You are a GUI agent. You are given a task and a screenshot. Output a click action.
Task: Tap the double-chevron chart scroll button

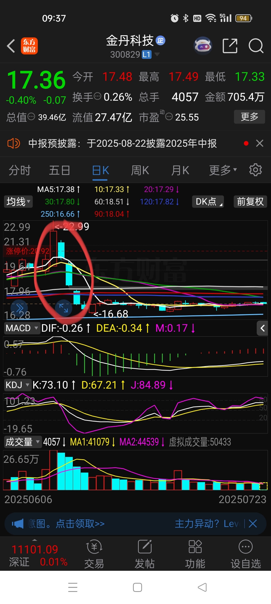(19, 308)
